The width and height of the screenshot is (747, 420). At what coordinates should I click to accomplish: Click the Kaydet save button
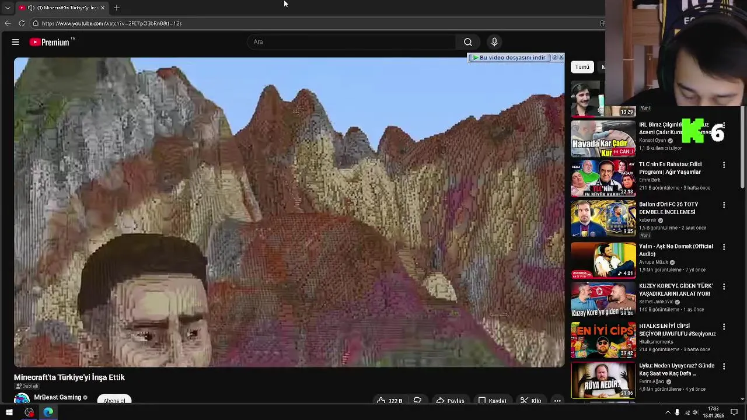coord(493,401)
